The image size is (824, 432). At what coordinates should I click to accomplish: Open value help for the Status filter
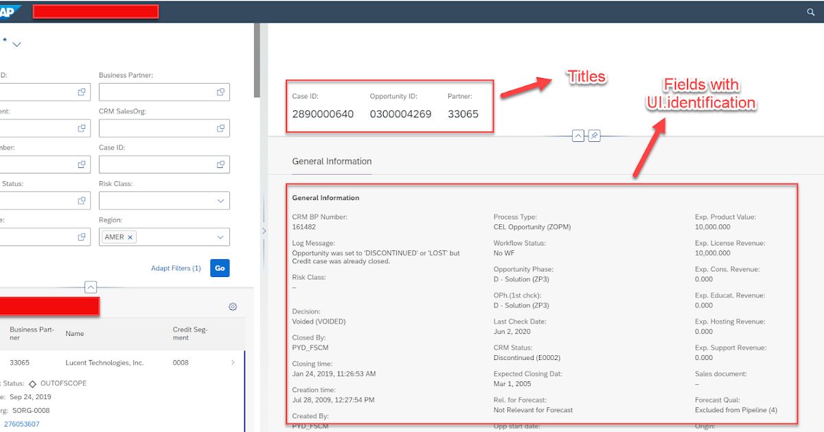[81, 200]
